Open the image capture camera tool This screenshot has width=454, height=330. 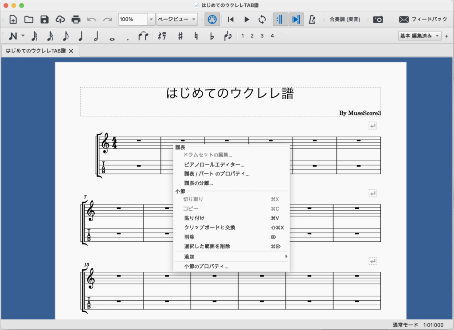coord(378,20)
